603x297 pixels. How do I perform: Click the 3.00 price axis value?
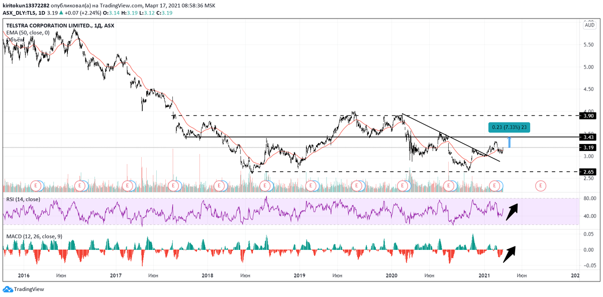click(x=590, y=156)
